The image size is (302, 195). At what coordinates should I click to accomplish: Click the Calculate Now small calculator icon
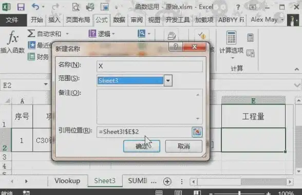(251, 38)
